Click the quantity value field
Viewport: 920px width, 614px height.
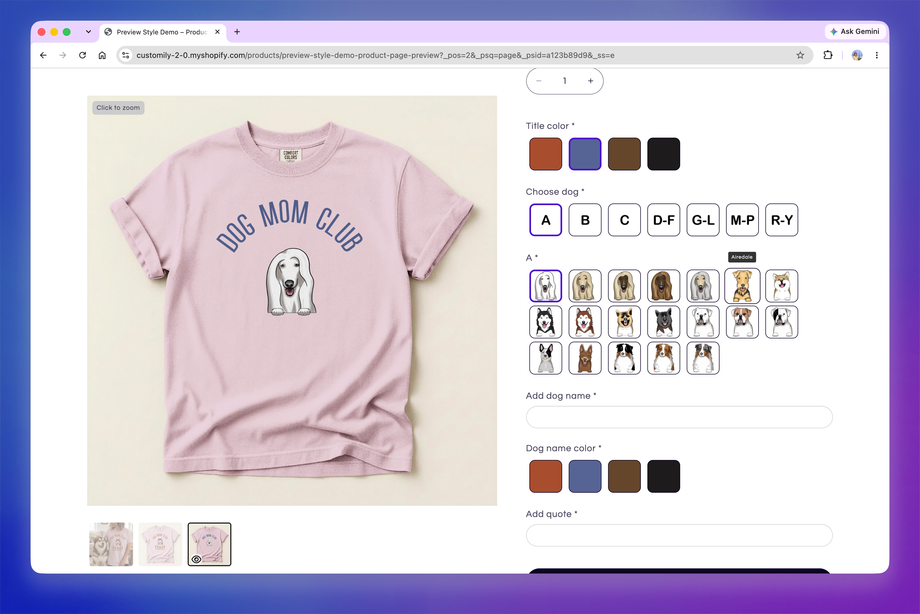pyautogui.click(x=564, y=81)
